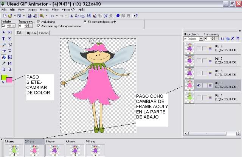Image resolution: width=242 pixels, height=157 pixels.
Task: Click the pink background color swatch
Action: click(x=9, y=80)
